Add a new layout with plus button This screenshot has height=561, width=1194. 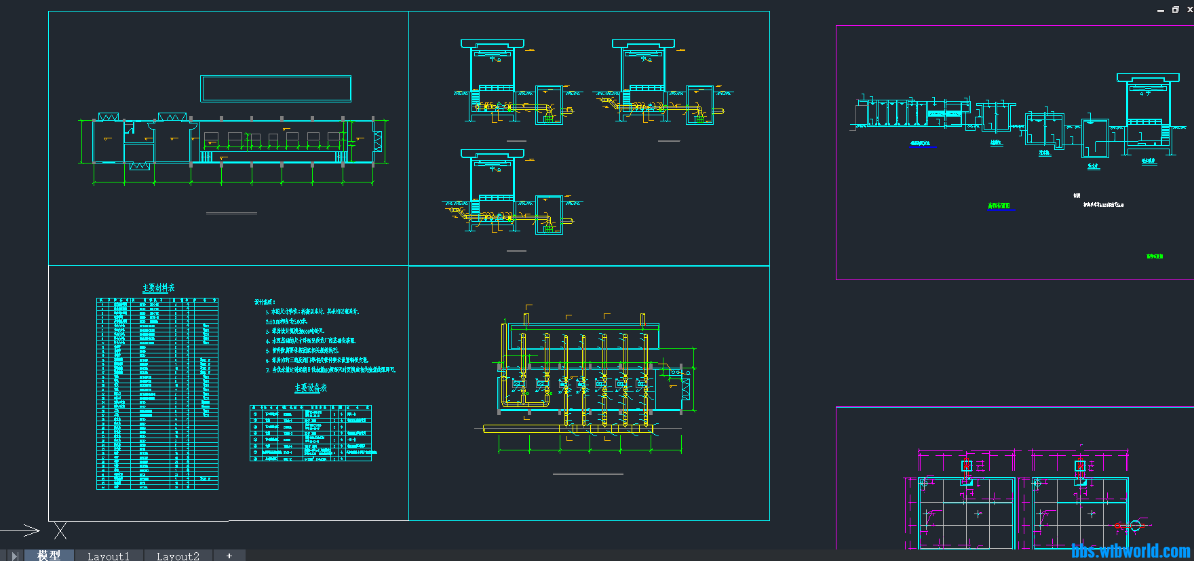pos(229,556)
